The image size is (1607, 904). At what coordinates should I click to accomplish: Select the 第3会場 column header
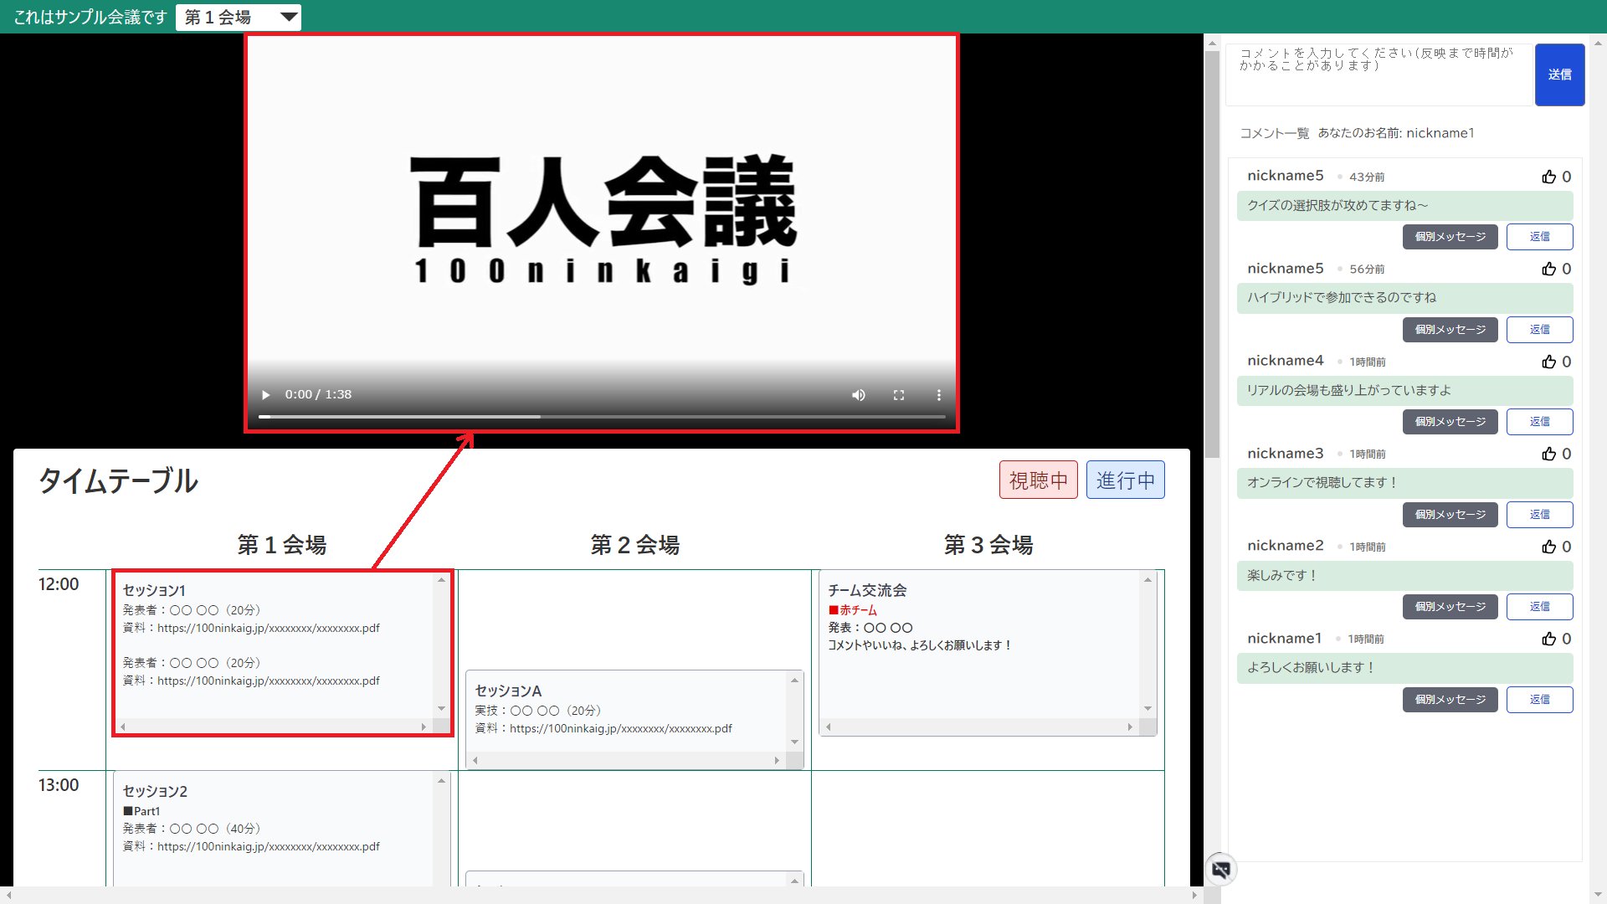coord(988,545)
